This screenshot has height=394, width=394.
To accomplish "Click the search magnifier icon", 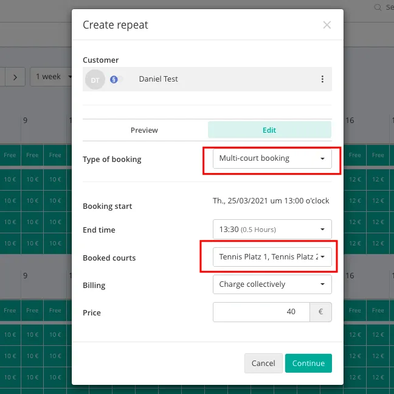I will click(x=378, y=7).
